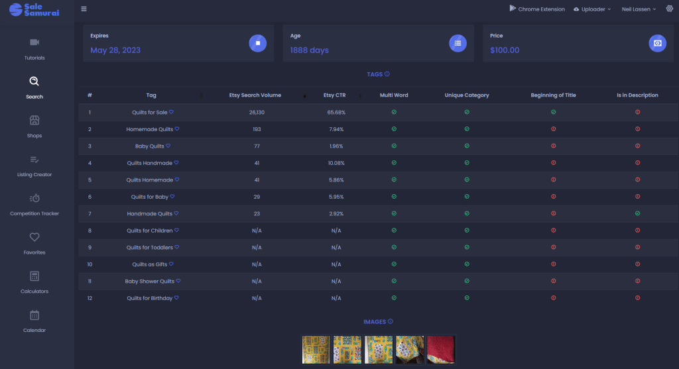Click the Chrome Extension link
The image size is (679, 369).
point(541,9)
